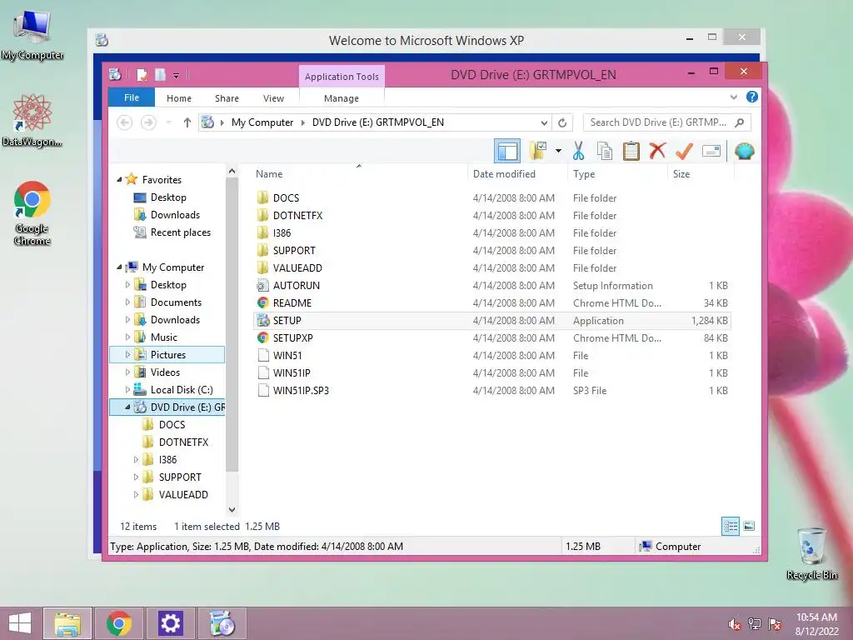The height and width of the screenshot is (640, 853).
Task: Open the address bar history dropdown
Action: (543, 122)
